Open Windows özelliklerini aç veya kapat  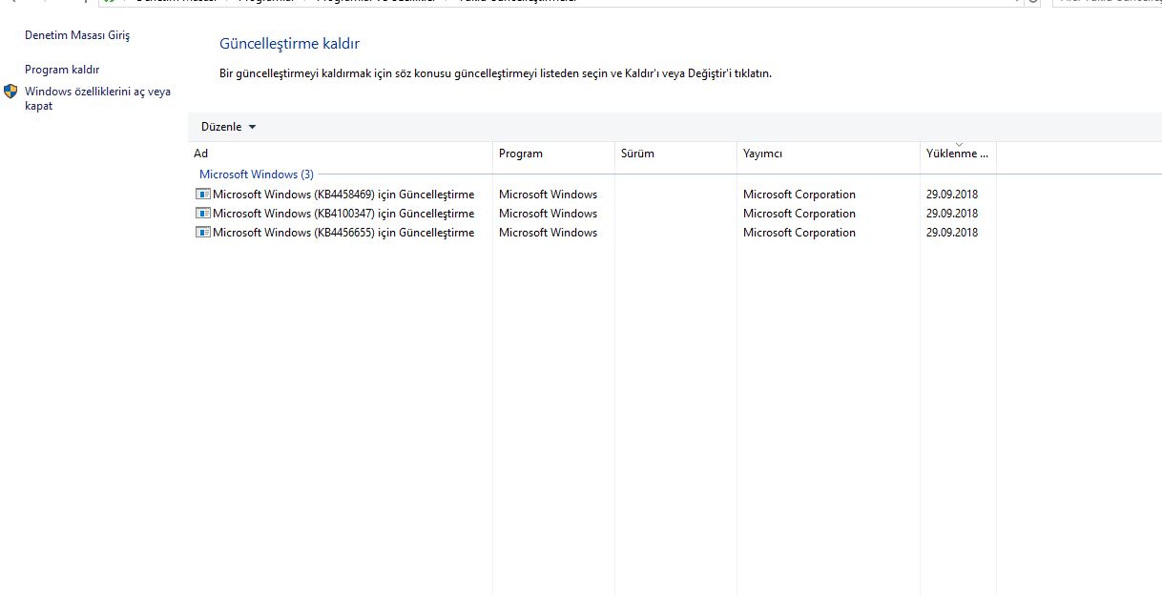tap(97, 98)
